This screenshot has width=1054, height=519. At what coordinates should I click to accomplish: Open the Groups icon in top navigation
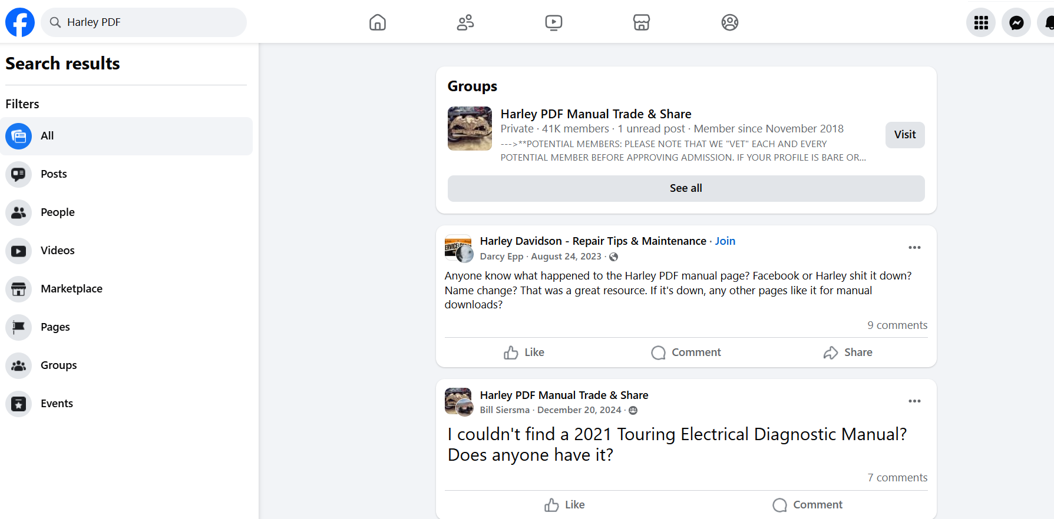[729, 22]
